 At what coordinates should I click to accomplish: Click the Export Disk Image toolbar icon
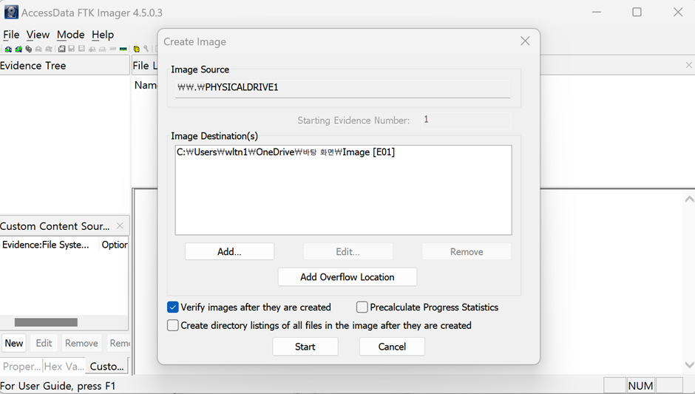72,48
